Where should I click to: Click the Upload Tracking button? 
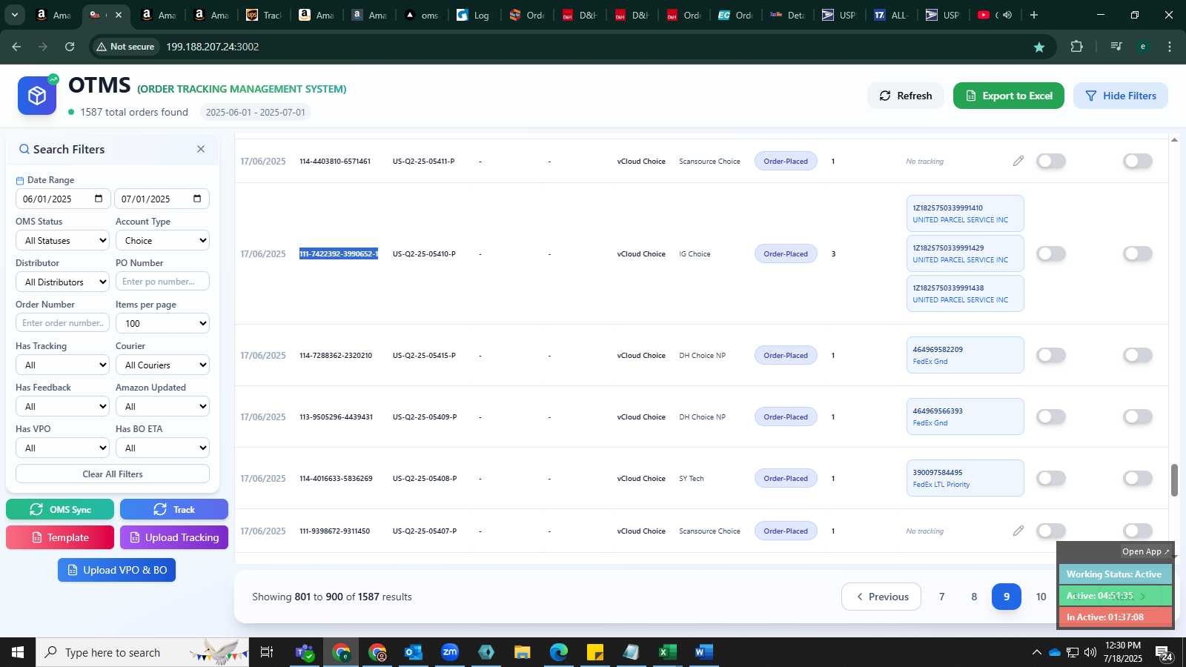click(x=174, y=537)
